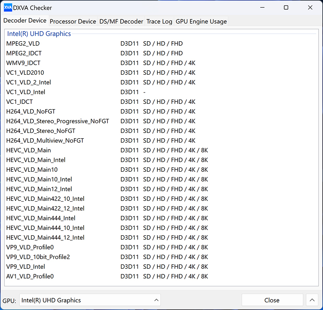Click AV1_VLD_Profile0 resolution list text
Image resolution: width=323 pixels, height=310 pixels.
tap(176, 276)
